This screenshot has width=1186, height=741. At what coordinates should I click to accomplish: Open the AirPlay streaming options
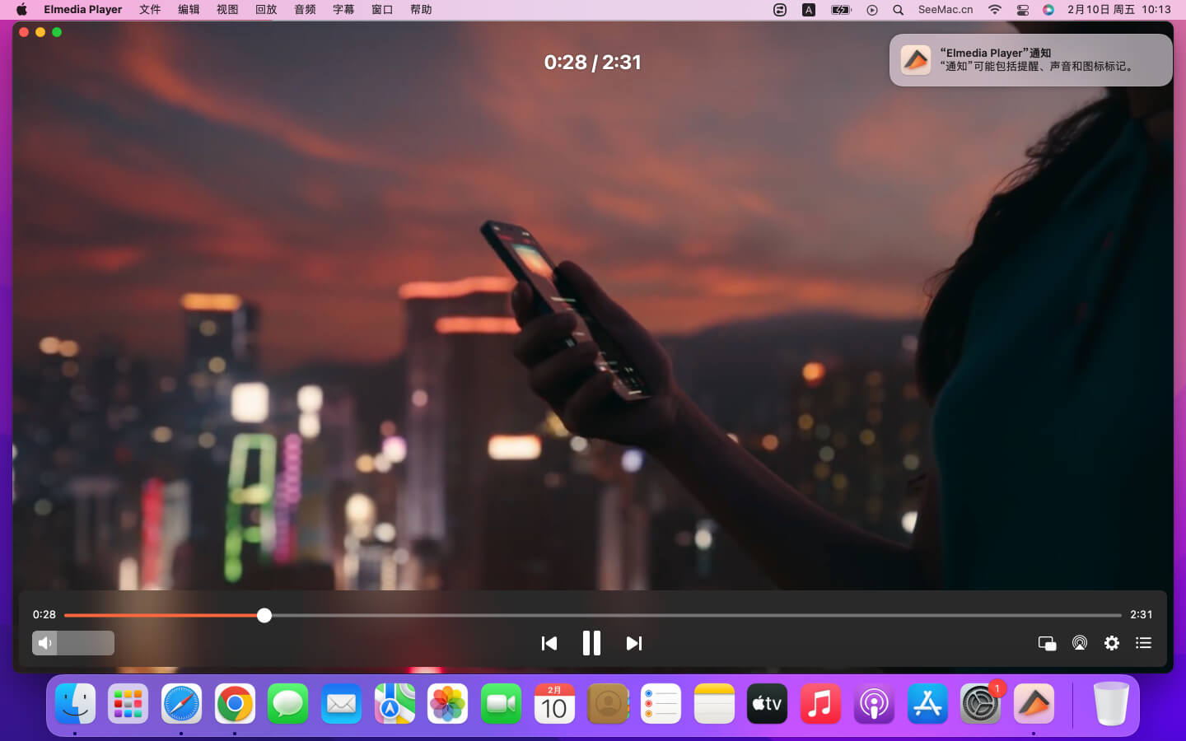(1079, 643)
